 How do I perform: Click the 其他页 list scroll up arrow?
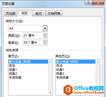[x=98, y=62]
